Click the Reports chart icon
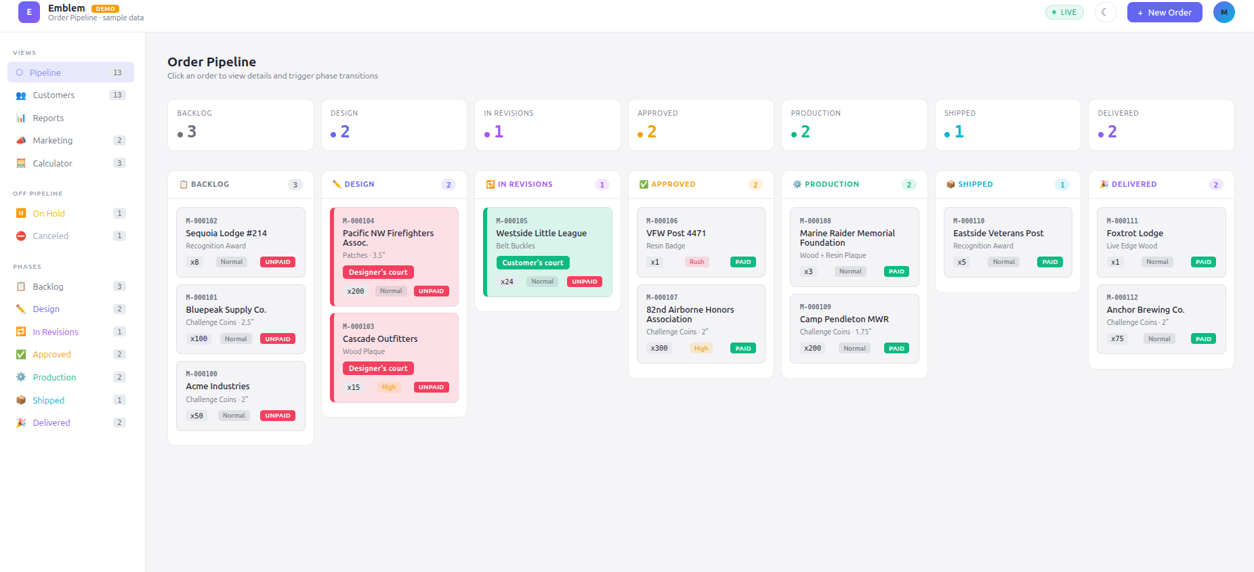The height and width of the screenshot is (572, 1254). tap(21, 118)
